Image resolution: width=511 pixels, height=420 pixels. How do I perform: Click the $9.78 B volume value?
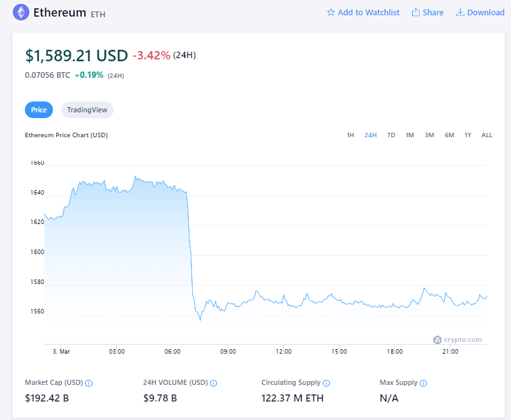(160, 398)
